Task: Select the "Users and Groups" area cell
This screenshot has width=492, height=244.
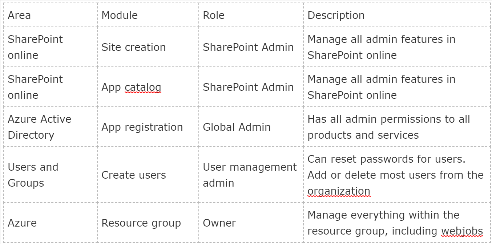Action: click(51, 175)
